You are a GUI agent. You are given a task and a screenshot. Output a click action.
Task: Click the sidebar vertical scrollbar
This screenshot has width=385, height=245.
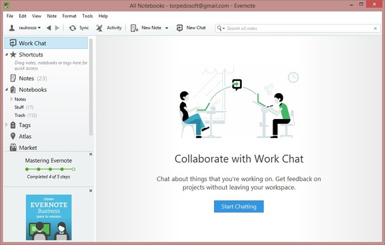pyautogui.click(x=91, y=87)
